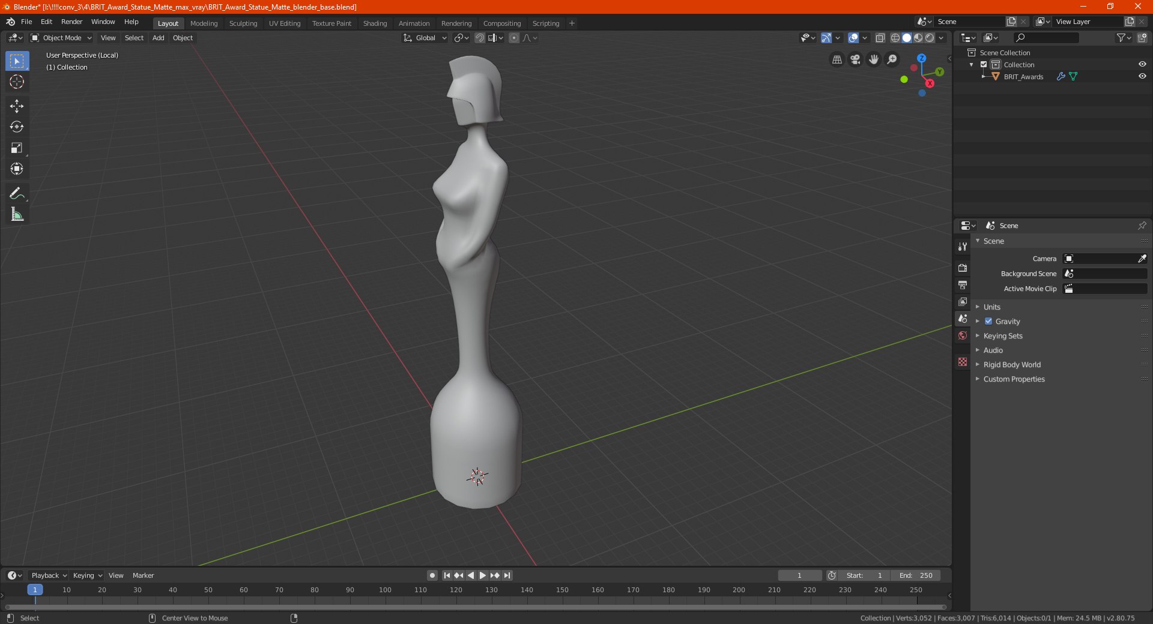Open the Add menu in viewport

click(x=158, y=38)
